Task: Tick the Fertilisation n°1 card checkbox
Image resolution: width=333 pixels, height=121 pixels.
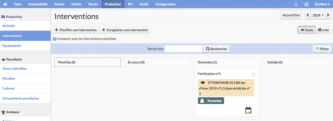Action: 253,74
